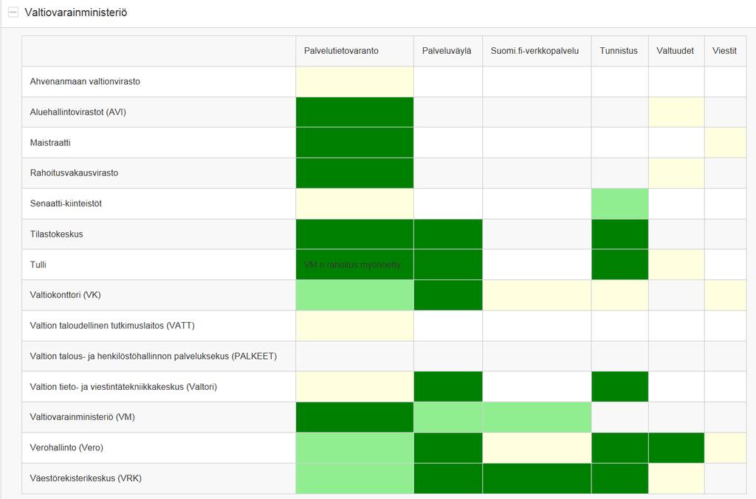Click VRK's dark green Tunnistus cell
This screenshot has height=499, width=756.
click(620, 478)
